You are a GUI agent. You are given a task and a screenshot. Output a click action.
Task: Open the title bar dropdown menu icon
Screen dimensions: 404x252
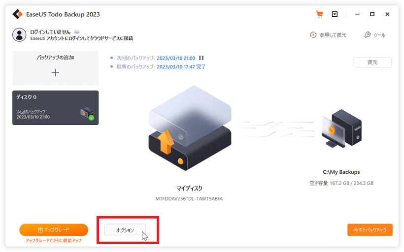pyautogui.click(x=335, y=14)
